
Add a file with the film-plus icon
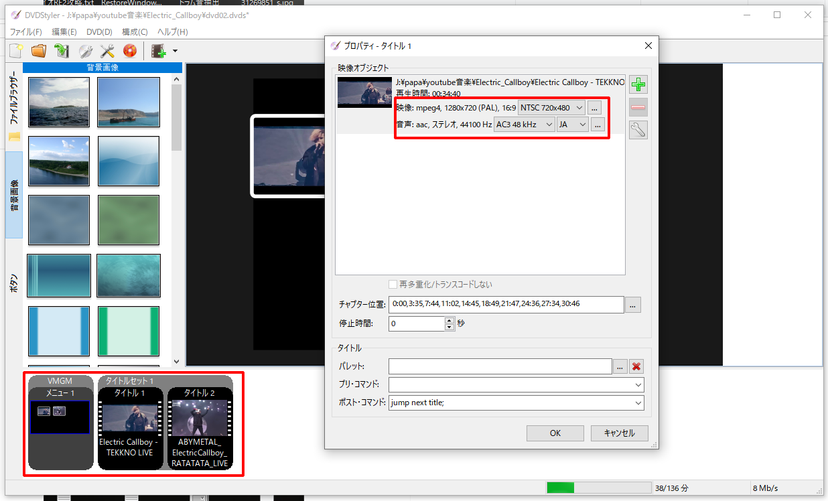click(159, 50)
